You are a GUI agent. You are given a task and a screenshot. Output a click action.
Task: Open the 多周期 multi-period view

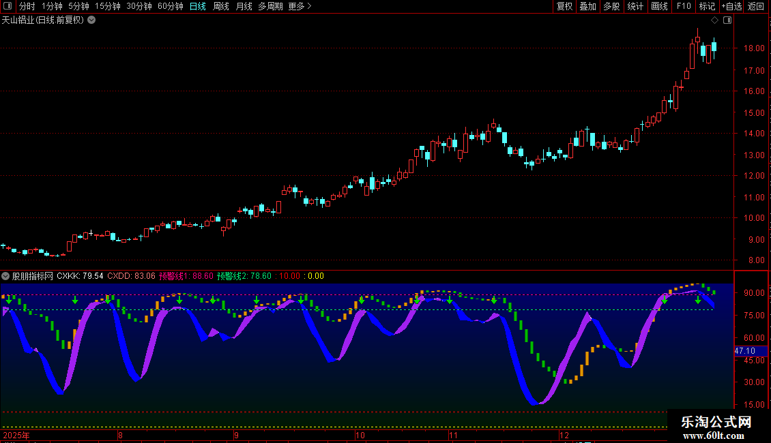tap(270, 6)
